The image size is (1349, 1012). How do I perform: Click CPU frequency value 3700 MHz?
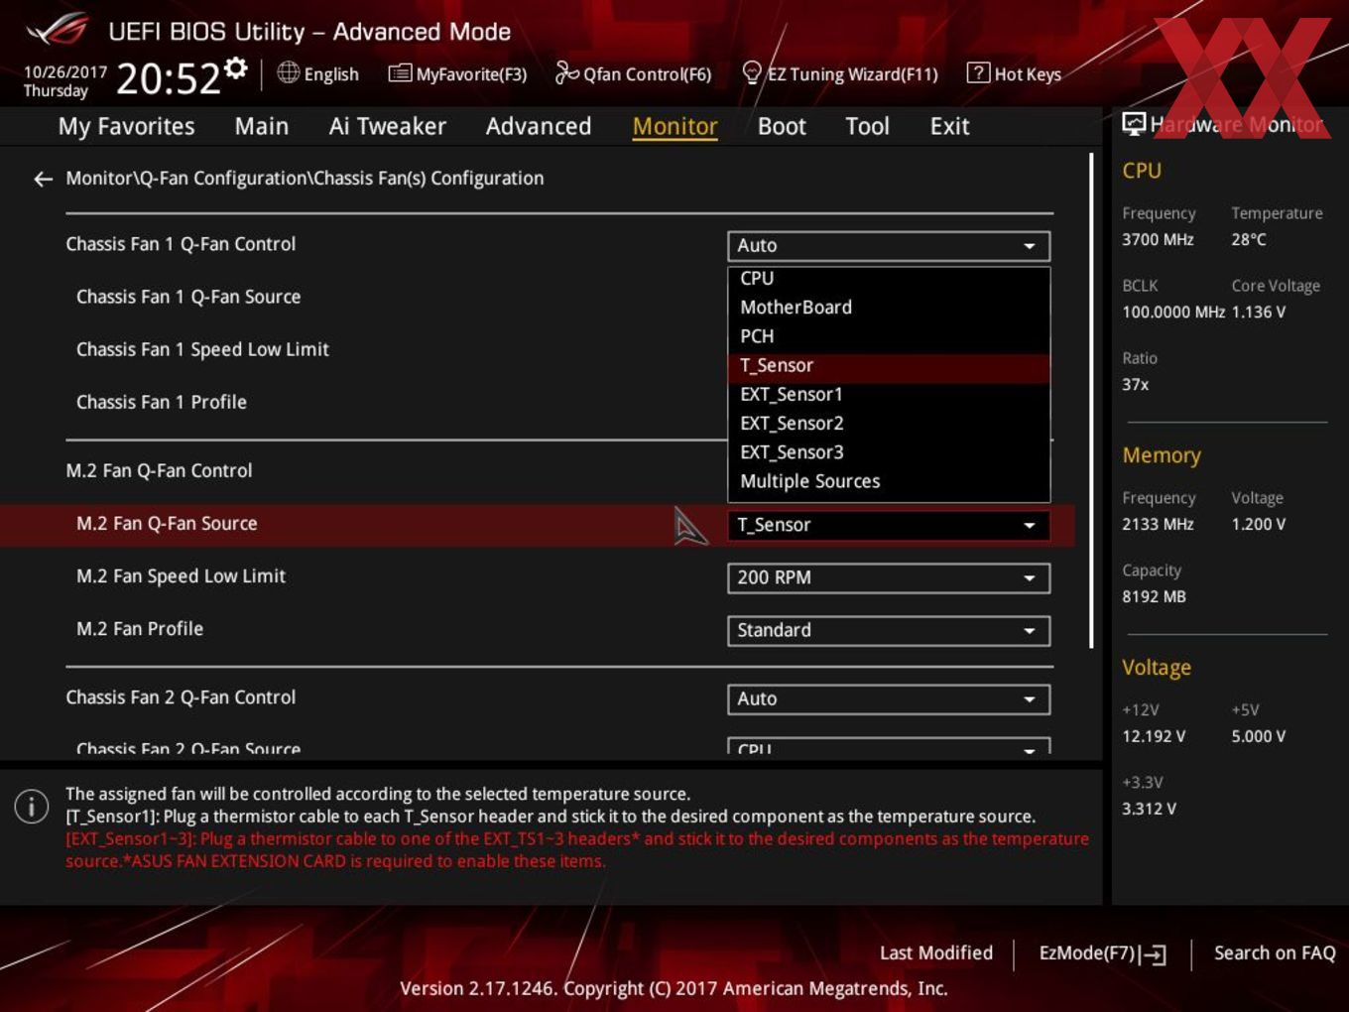(x=1158, y=239)
